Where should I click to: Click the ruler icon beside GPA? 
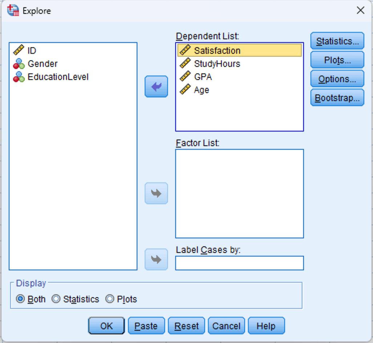click(185, 77)
